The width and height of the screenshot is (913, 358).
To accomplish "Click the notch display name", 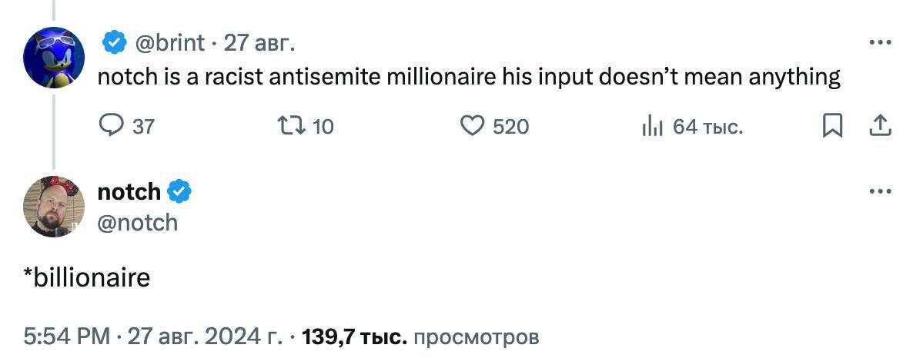I will (129, 191).
